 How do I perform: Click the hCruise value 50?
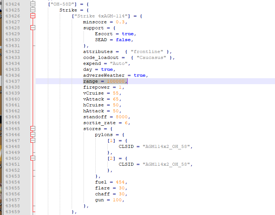(116, 105)
